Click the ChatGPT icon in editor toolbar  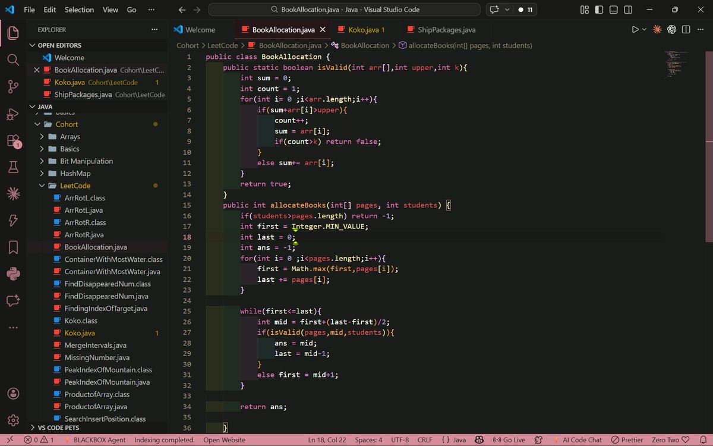click(672, 29)
